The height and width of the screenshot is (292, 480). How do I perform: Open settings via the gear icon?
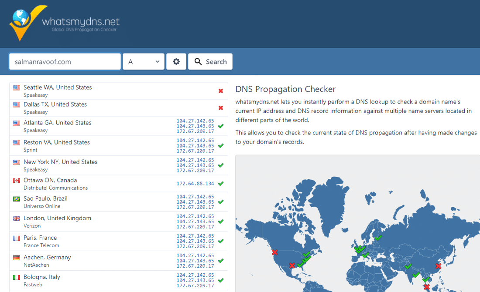(176, 61)
